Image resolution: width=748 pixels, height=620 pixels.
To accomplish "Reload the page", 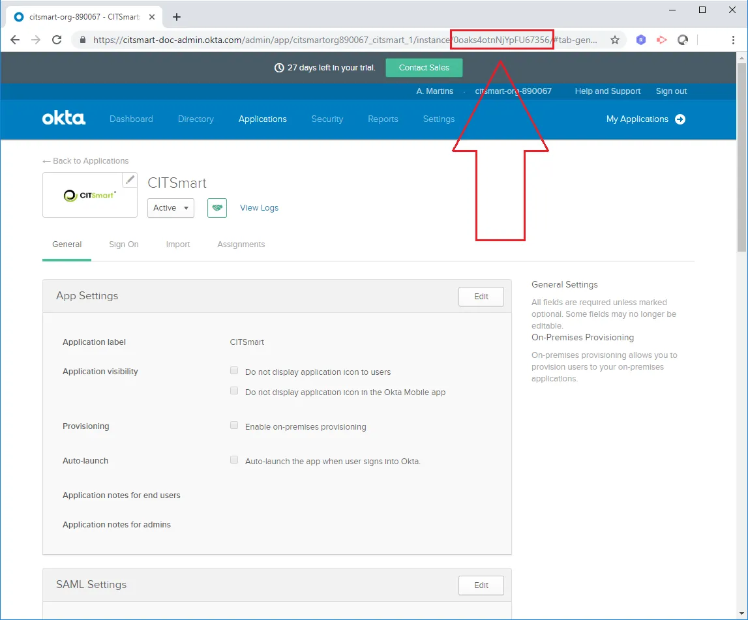I will 57,40.
